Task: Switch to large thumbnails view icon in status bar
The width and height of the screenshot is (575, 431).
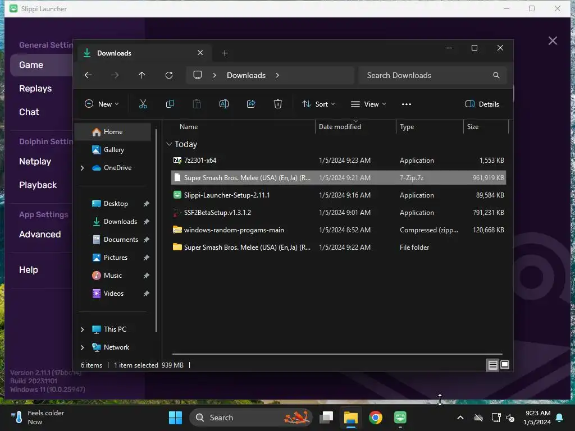Action: point(505,365)
